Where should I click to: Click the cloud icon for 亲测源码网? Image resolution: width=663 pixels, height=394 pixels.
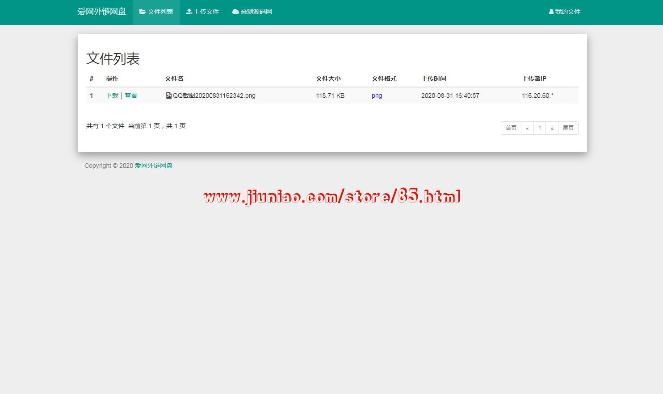click(x=235, y=12)
